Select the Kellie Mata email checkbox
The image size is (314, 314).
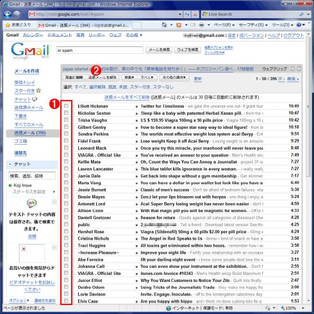click(66, 161)
